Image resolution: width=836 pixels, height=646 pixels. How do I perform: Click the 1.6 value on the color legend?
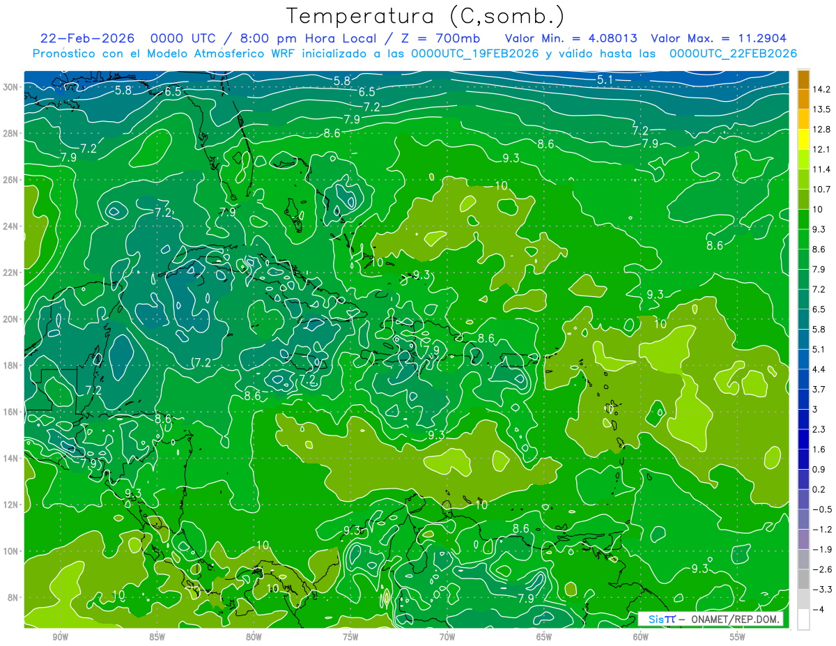(819, 449)
